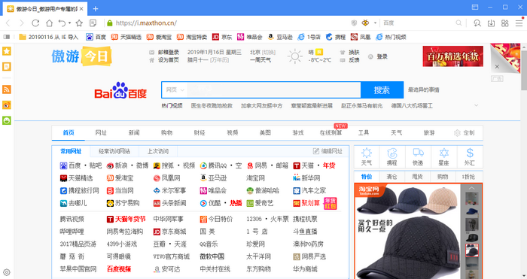Close the corner ad with the X
527x279 pixels.
tap(497, 67)
